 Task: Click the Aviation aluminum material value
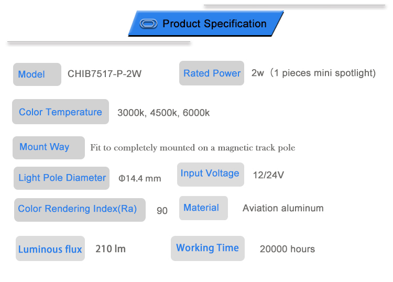(x=283, y=208)
